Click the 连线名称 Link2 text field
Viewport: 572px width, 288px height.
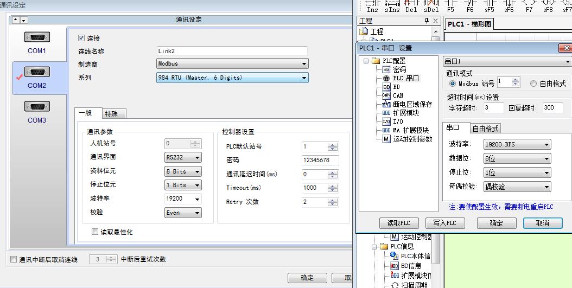tap(232, 51)
